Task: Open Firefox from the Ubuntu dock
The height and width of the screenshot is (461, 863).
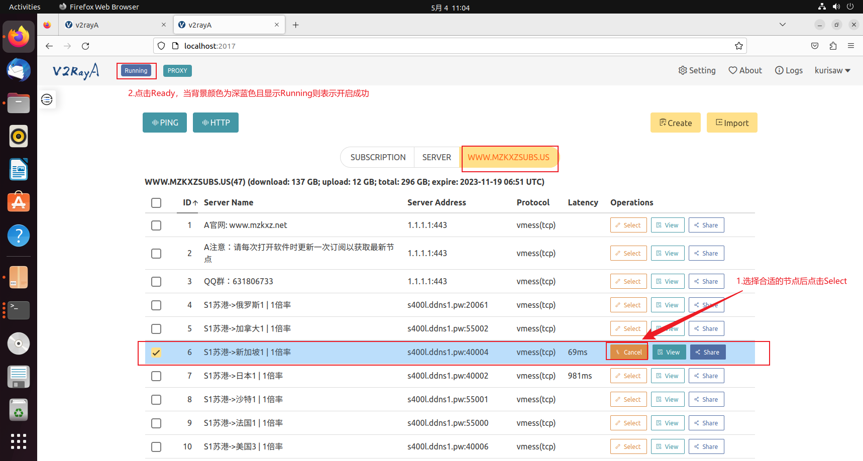Action: click(x=19, y=37)
